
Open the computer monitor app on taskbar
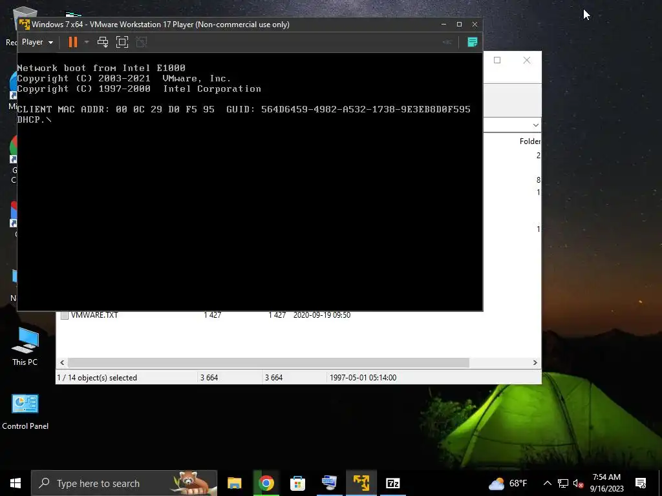click(x=329, y=483)
